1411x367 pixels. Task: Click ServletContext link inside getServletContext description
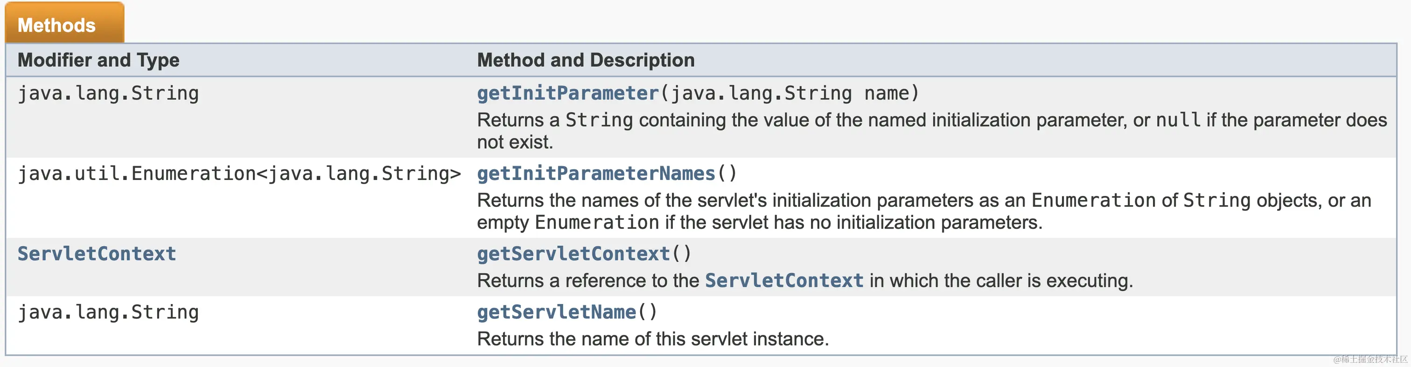[784, 280]
